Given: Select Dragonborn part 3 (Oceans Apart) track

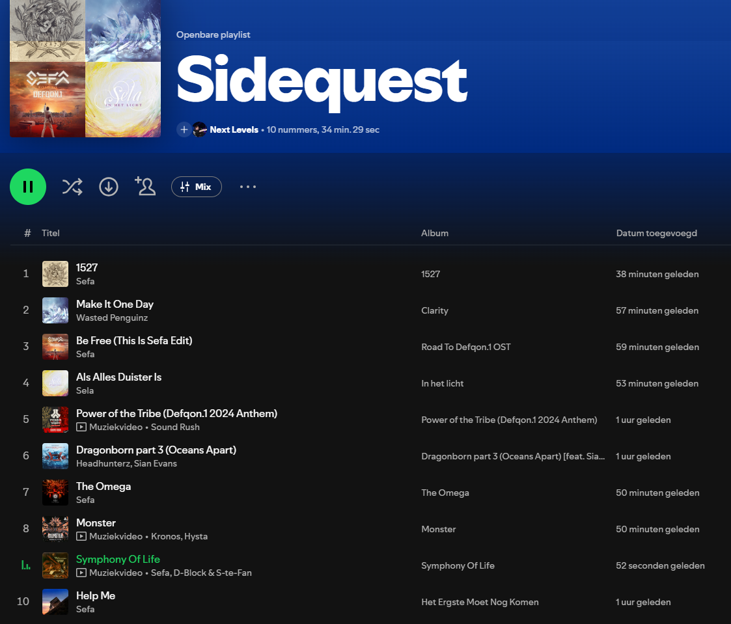Looking at the screenshot, I should (156, 450).
